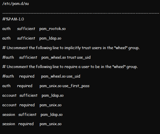The width and height of the screenshot is (160, 134).
Task: Click pam_ldap.so in second auth line
Action: tap(50, 39)
